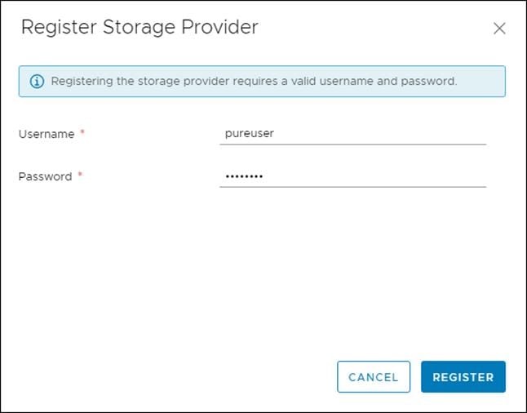Click the blank space after the password dots

point(383,176)
